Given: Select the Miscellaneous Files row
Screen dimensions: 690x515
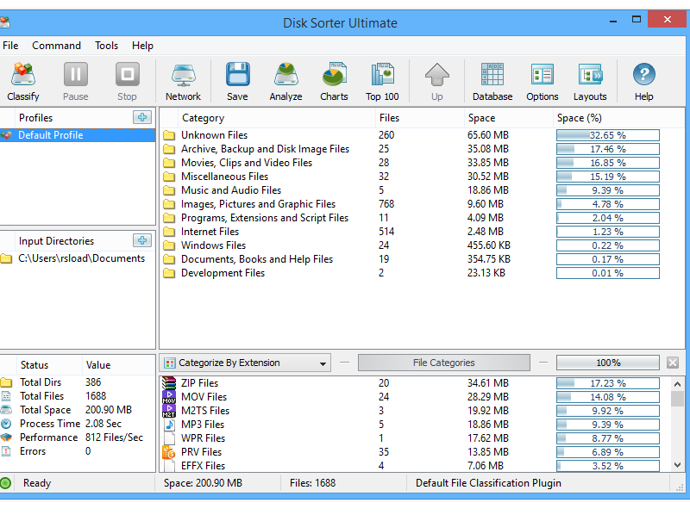Looking at the screenshot, I should pyautogui.click(x=411, y=177).
